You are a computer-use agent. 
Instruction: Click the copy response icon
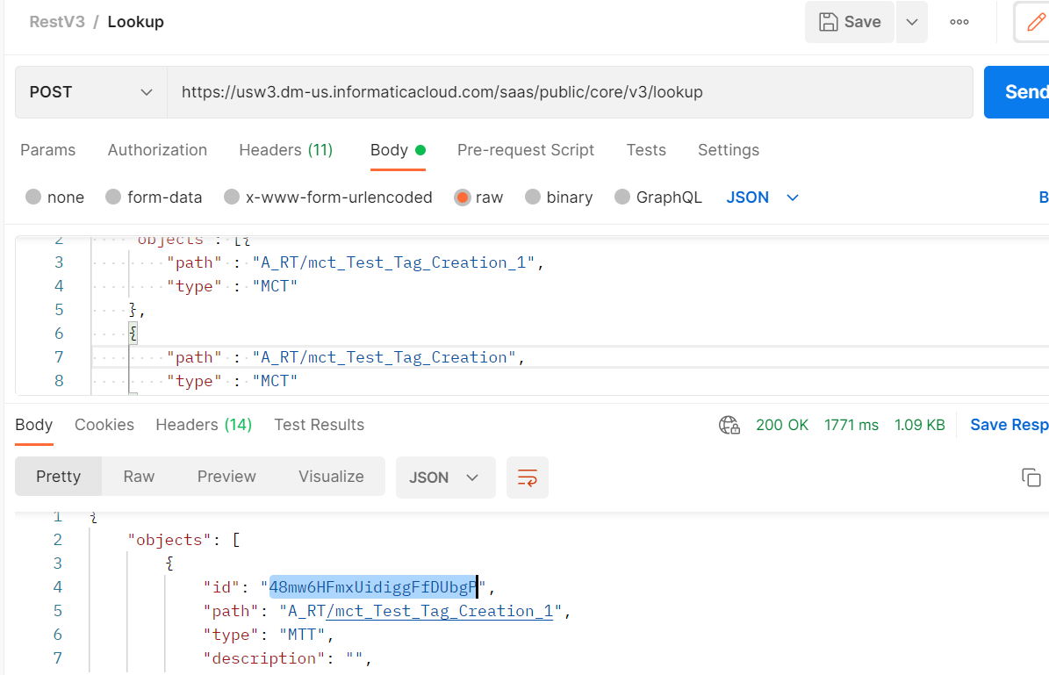[1031, 478]
